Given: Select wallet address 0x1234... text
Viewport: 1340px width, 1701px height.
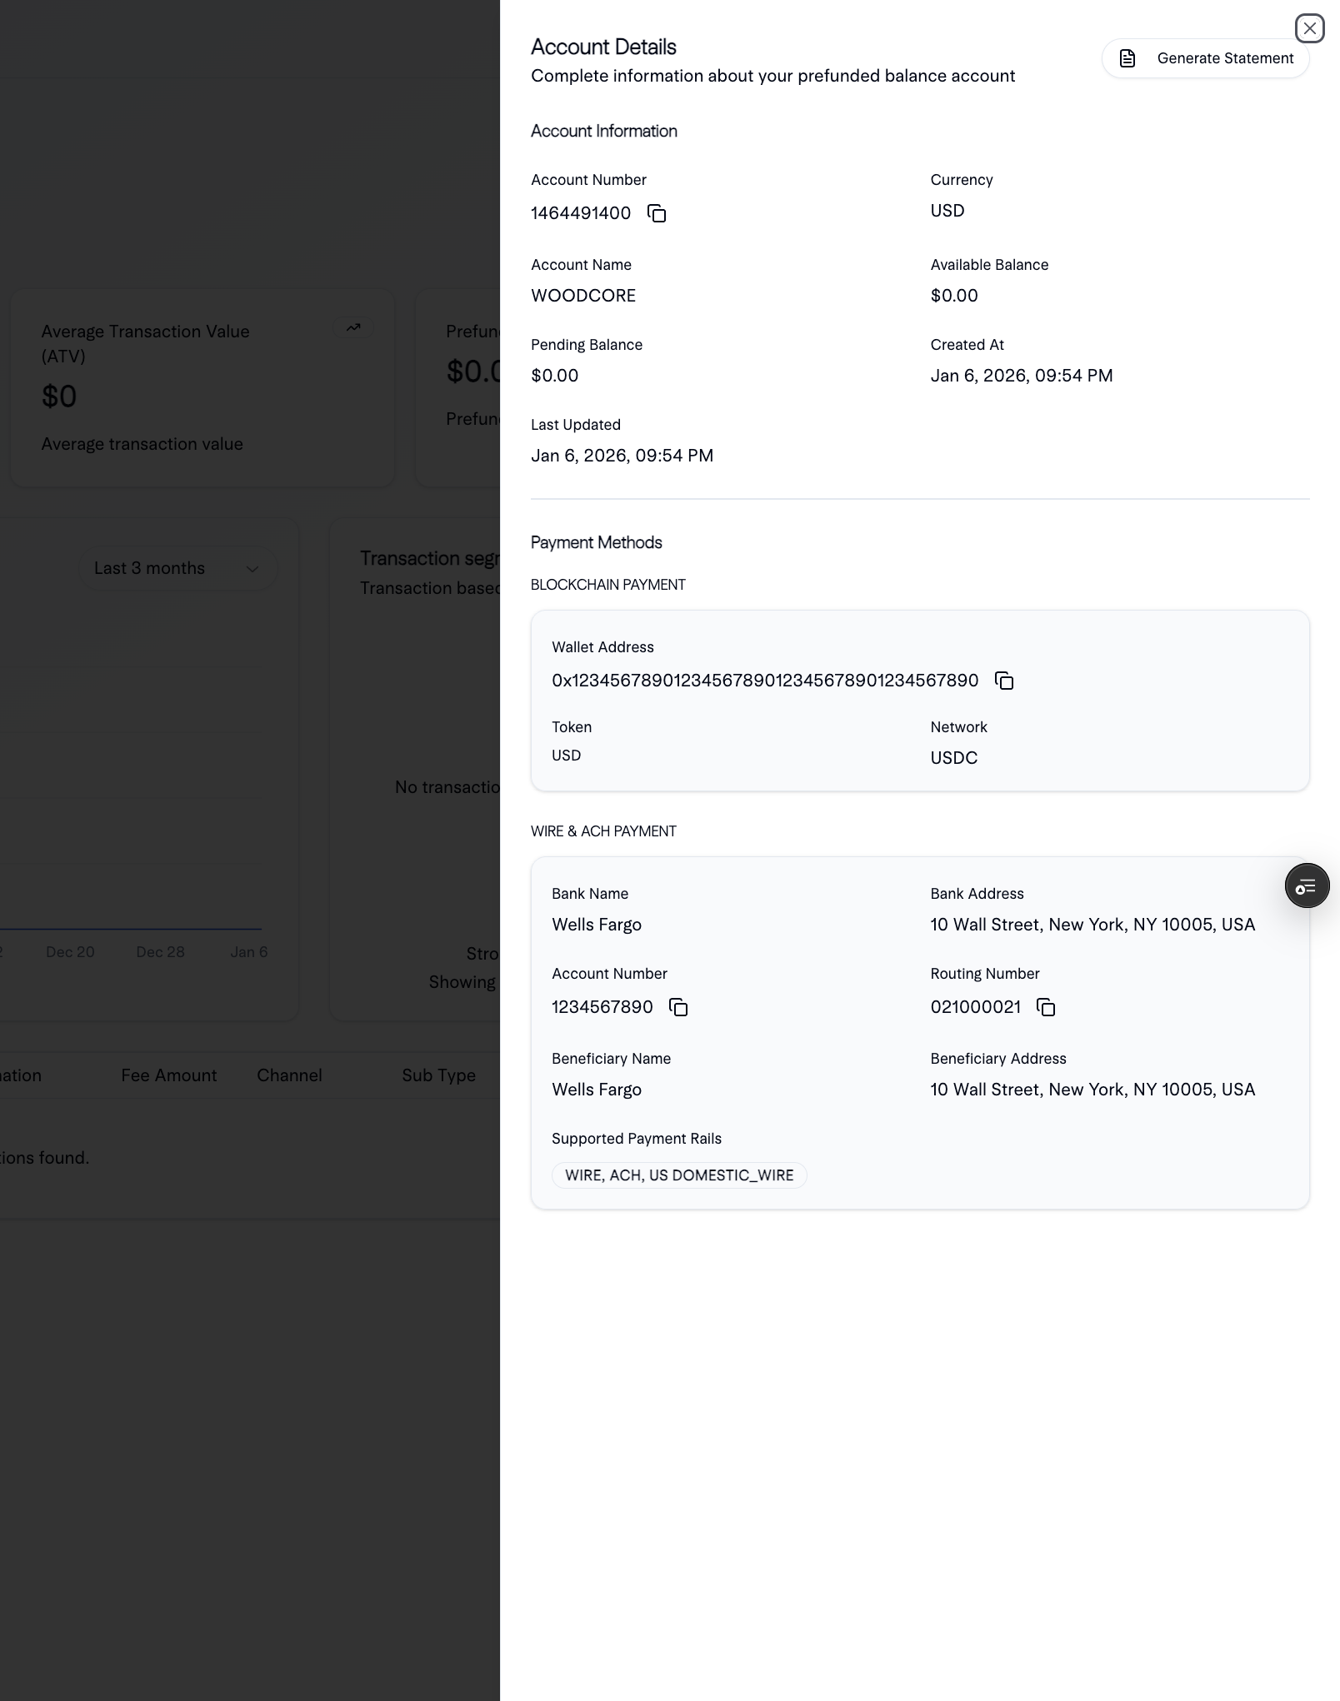Looking at the screenshot, I should 765,681.
